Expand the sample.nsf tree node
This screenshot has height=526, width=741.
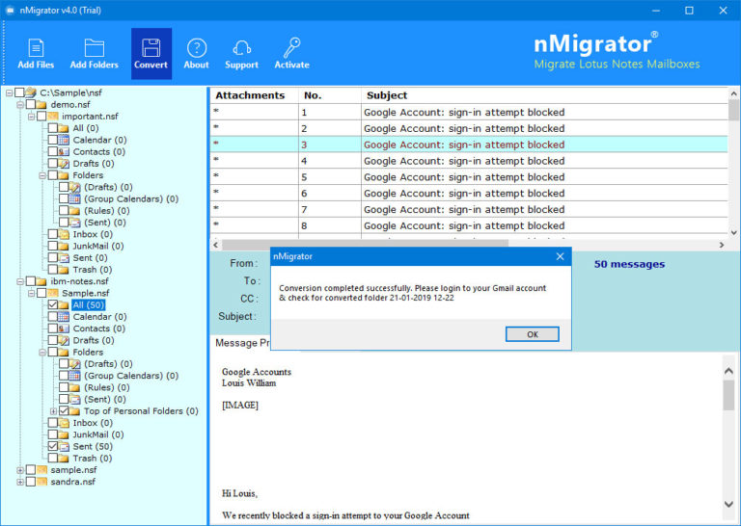20,470
